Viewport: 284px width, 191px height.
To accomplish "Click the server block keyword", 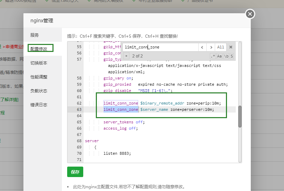I will tap(92, 141).
